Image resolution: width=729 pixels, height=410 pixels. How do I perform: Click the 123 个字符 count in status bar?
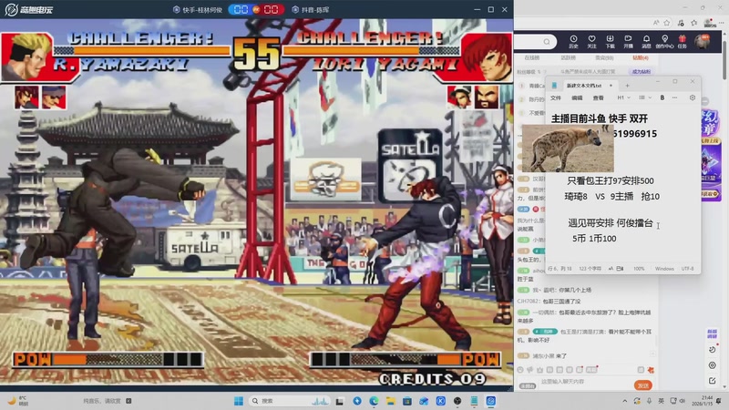[x=590, y=269]
